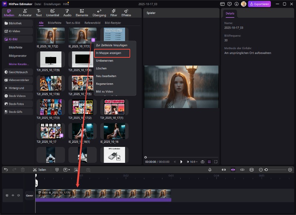Screen dimensions: 296x215
Task: Switch to the Bildeffekte tab
Action: point(55,23)
